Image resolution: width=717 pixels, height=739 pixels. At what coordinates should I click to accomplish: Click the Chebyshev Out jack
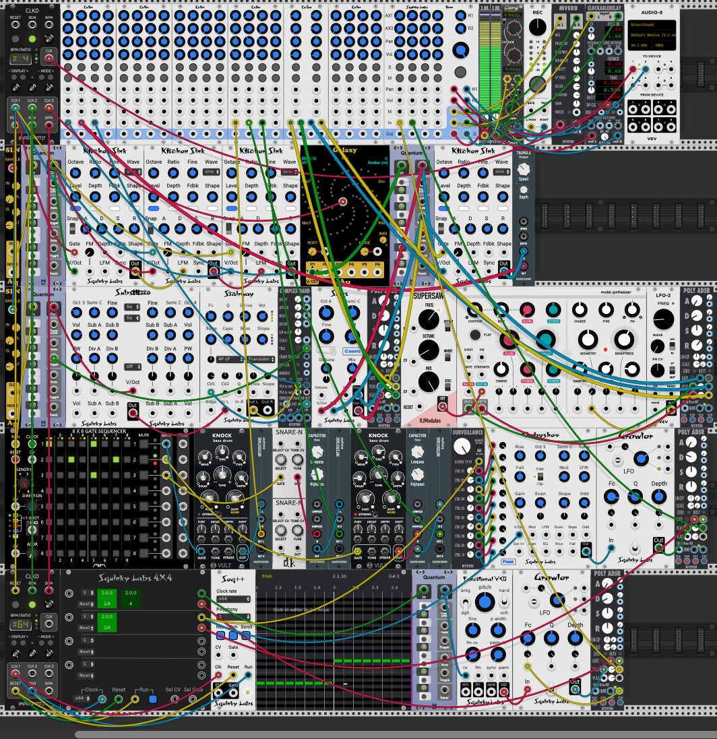click(x=586, y=552)
